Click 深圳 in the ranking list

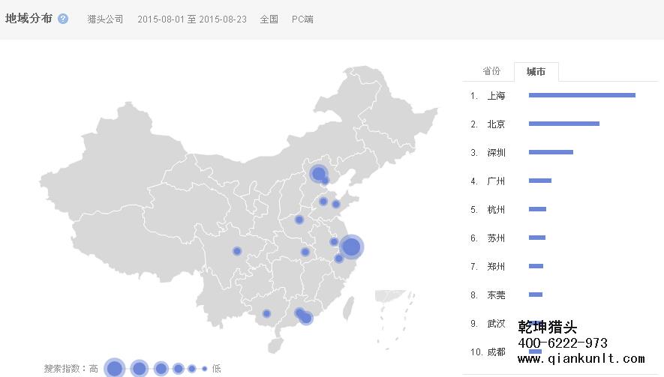pyautogui.click(x=496, y=153)
